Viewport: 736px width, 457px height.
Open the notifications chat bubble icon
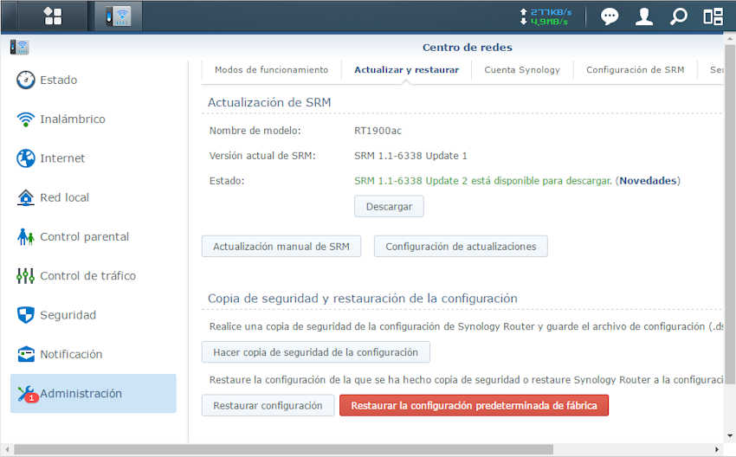click(610, 17)
